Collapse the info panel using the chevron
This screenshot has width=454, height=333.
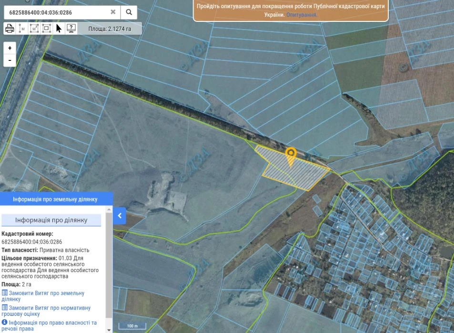[120, 215]
